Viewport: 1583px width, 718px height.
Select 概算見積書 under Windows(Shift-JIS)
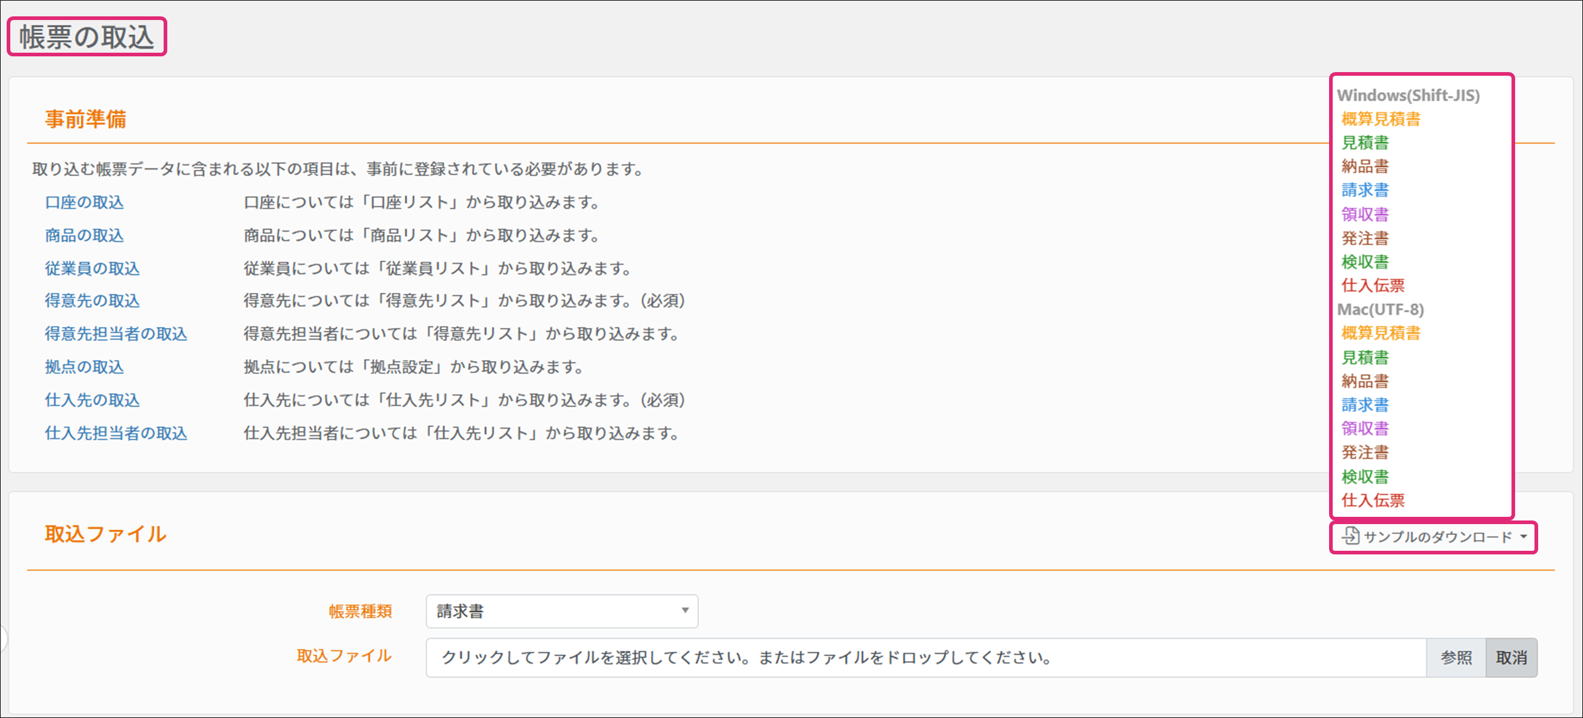coord(1380,119)
